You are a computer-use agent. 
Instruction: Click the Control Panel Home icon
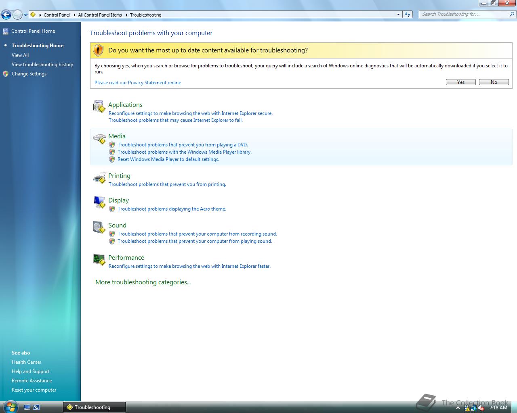(6, 31)
